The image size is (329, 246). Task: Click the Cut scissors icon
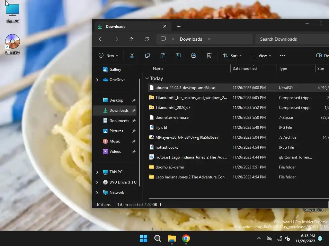132,55
